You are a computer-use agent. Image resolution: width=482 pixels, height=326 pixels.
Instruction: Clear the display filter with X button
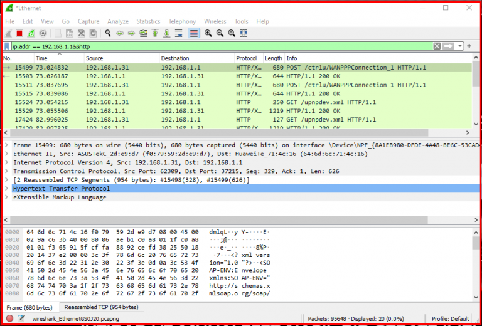[437, 46]
